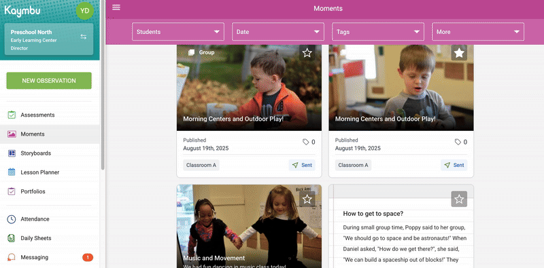Open Daily Sheets from the sidebar
The width and height of the screenshot is (544, 268).
tap(50, 238)
